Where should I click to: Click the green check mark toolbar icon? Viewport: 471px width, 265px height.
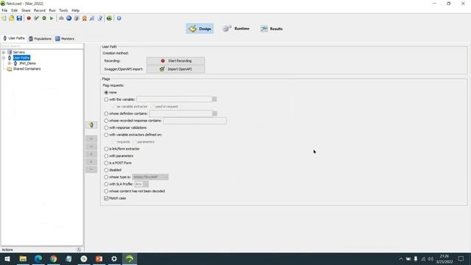pyautogui.click(x=36, y=18)
